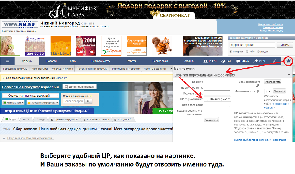Open the ЦР по умолчанию dropdown
The image size is (295, 174).
217,99
